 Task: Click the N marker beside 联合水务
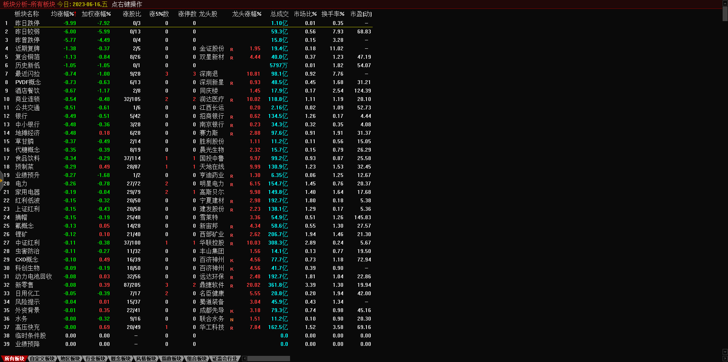(x=232, y=319)
